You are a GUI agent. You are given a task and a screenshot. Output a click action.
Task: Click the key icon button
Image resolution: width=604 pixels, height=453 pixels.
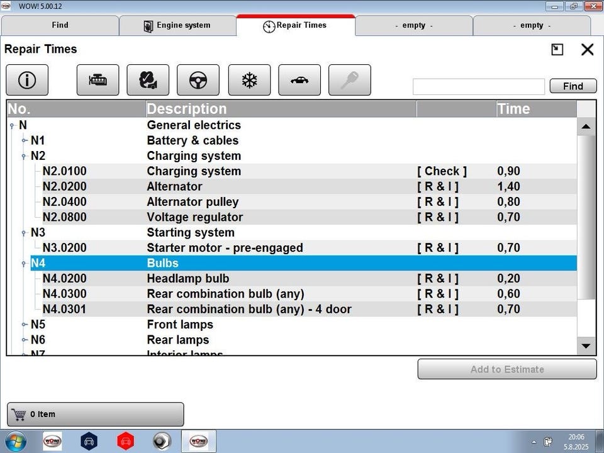click(349, 81)
